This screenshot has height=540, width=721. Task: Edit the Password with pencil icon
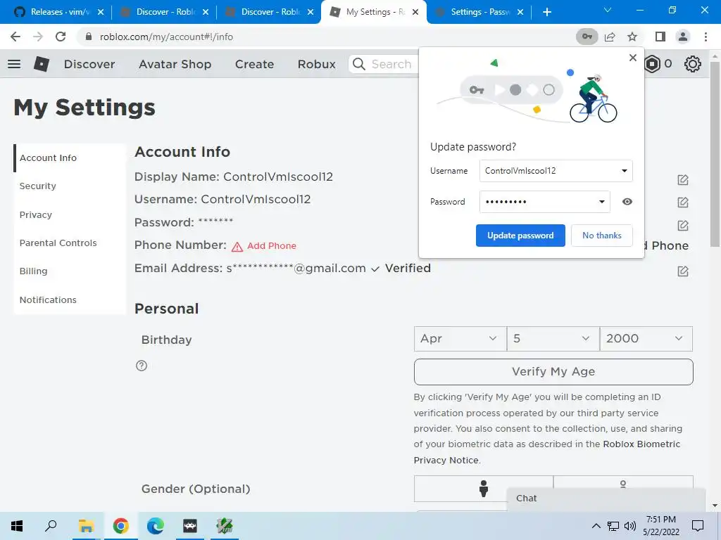click(683, 226)
